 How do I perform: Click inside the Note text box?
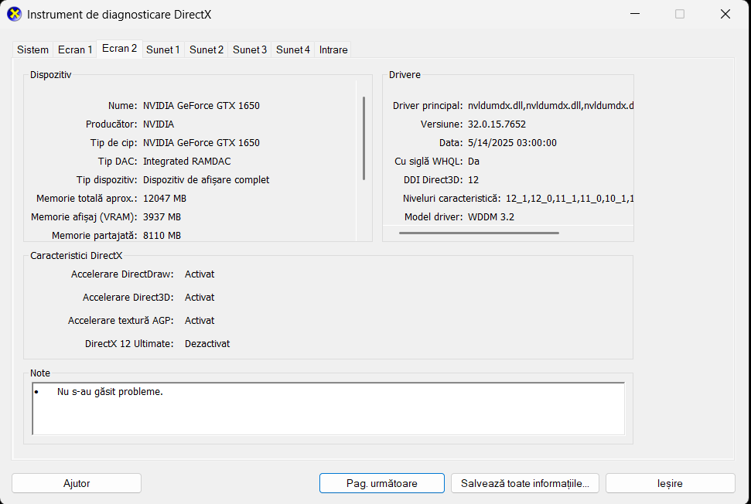[329, 409]
